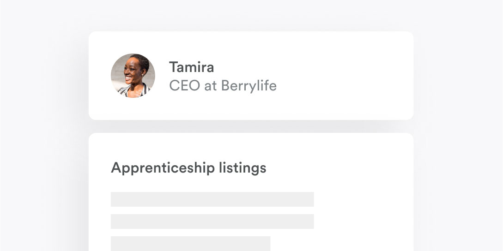The image size is (503, 251).
Task: Select the shorter third placeholder listing bar
Action: (191, 244)
